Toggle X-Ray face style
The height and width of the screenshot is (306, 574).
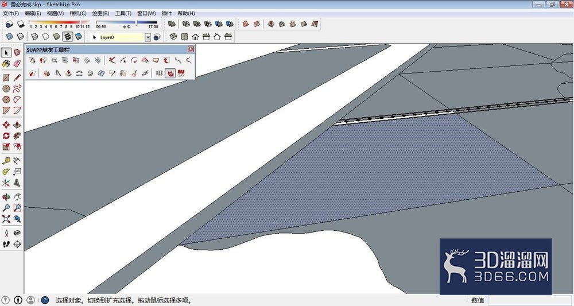click(x=10, y=37)
